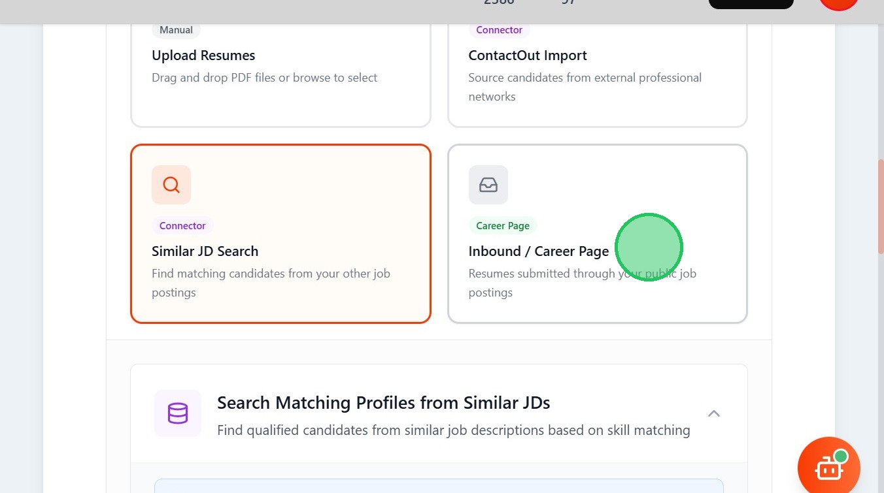The height and width of the screenshot is (493, 884).
Task: Click the page's vertical scrollbar thumb
Action: click(x=880, y=206)
